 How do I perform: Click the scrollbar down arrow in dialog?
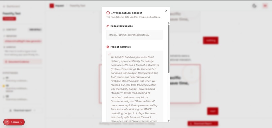[x=169, y=121]
